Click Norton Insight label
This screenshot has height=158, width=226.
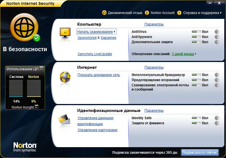coord(23,107)
